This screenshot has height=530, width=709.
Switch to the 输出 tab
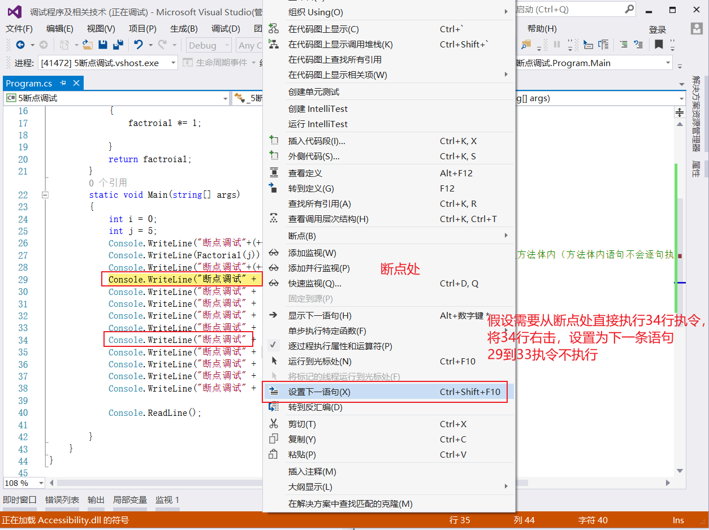click(x=96, y=499)
